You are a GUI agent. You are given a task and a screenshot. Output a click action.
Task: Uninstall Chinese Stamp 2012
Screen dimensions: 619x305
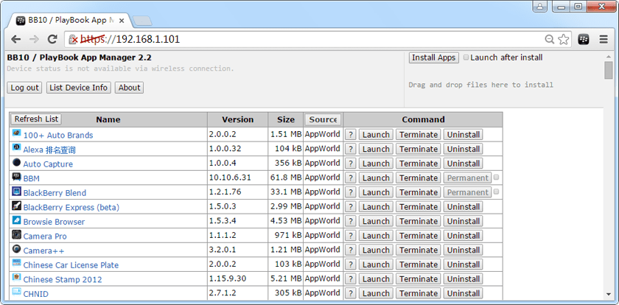[463, 279]
